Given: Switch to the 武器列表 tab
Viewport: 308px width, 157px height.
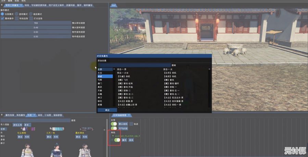Looking at the screenshot, I should click(69, 5).
